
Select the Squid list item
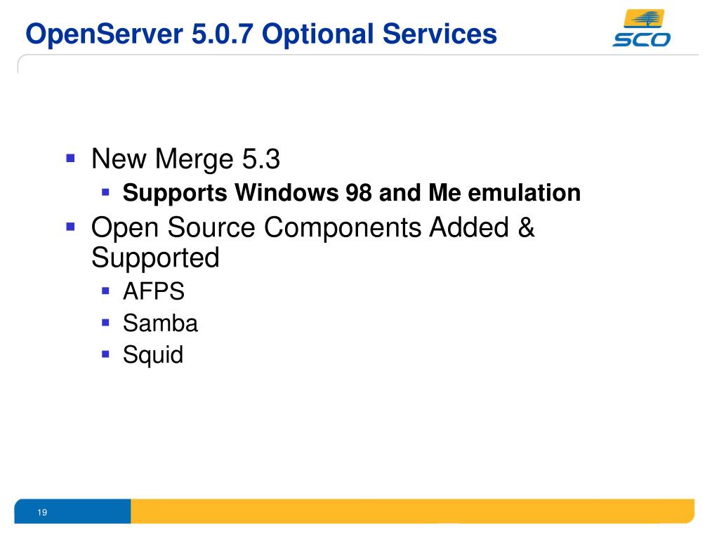153,355
